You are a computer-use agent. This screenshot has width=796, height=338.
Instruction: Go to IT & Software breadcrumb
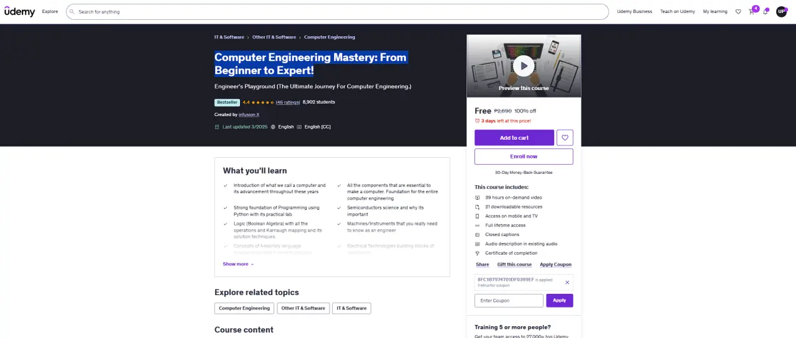[229, 37]
